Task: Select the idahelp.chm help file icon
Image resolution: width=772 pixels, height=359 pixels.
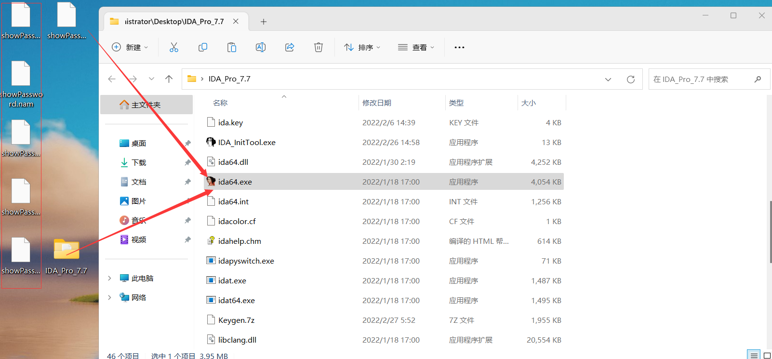Action: click(x=211, y=241)
